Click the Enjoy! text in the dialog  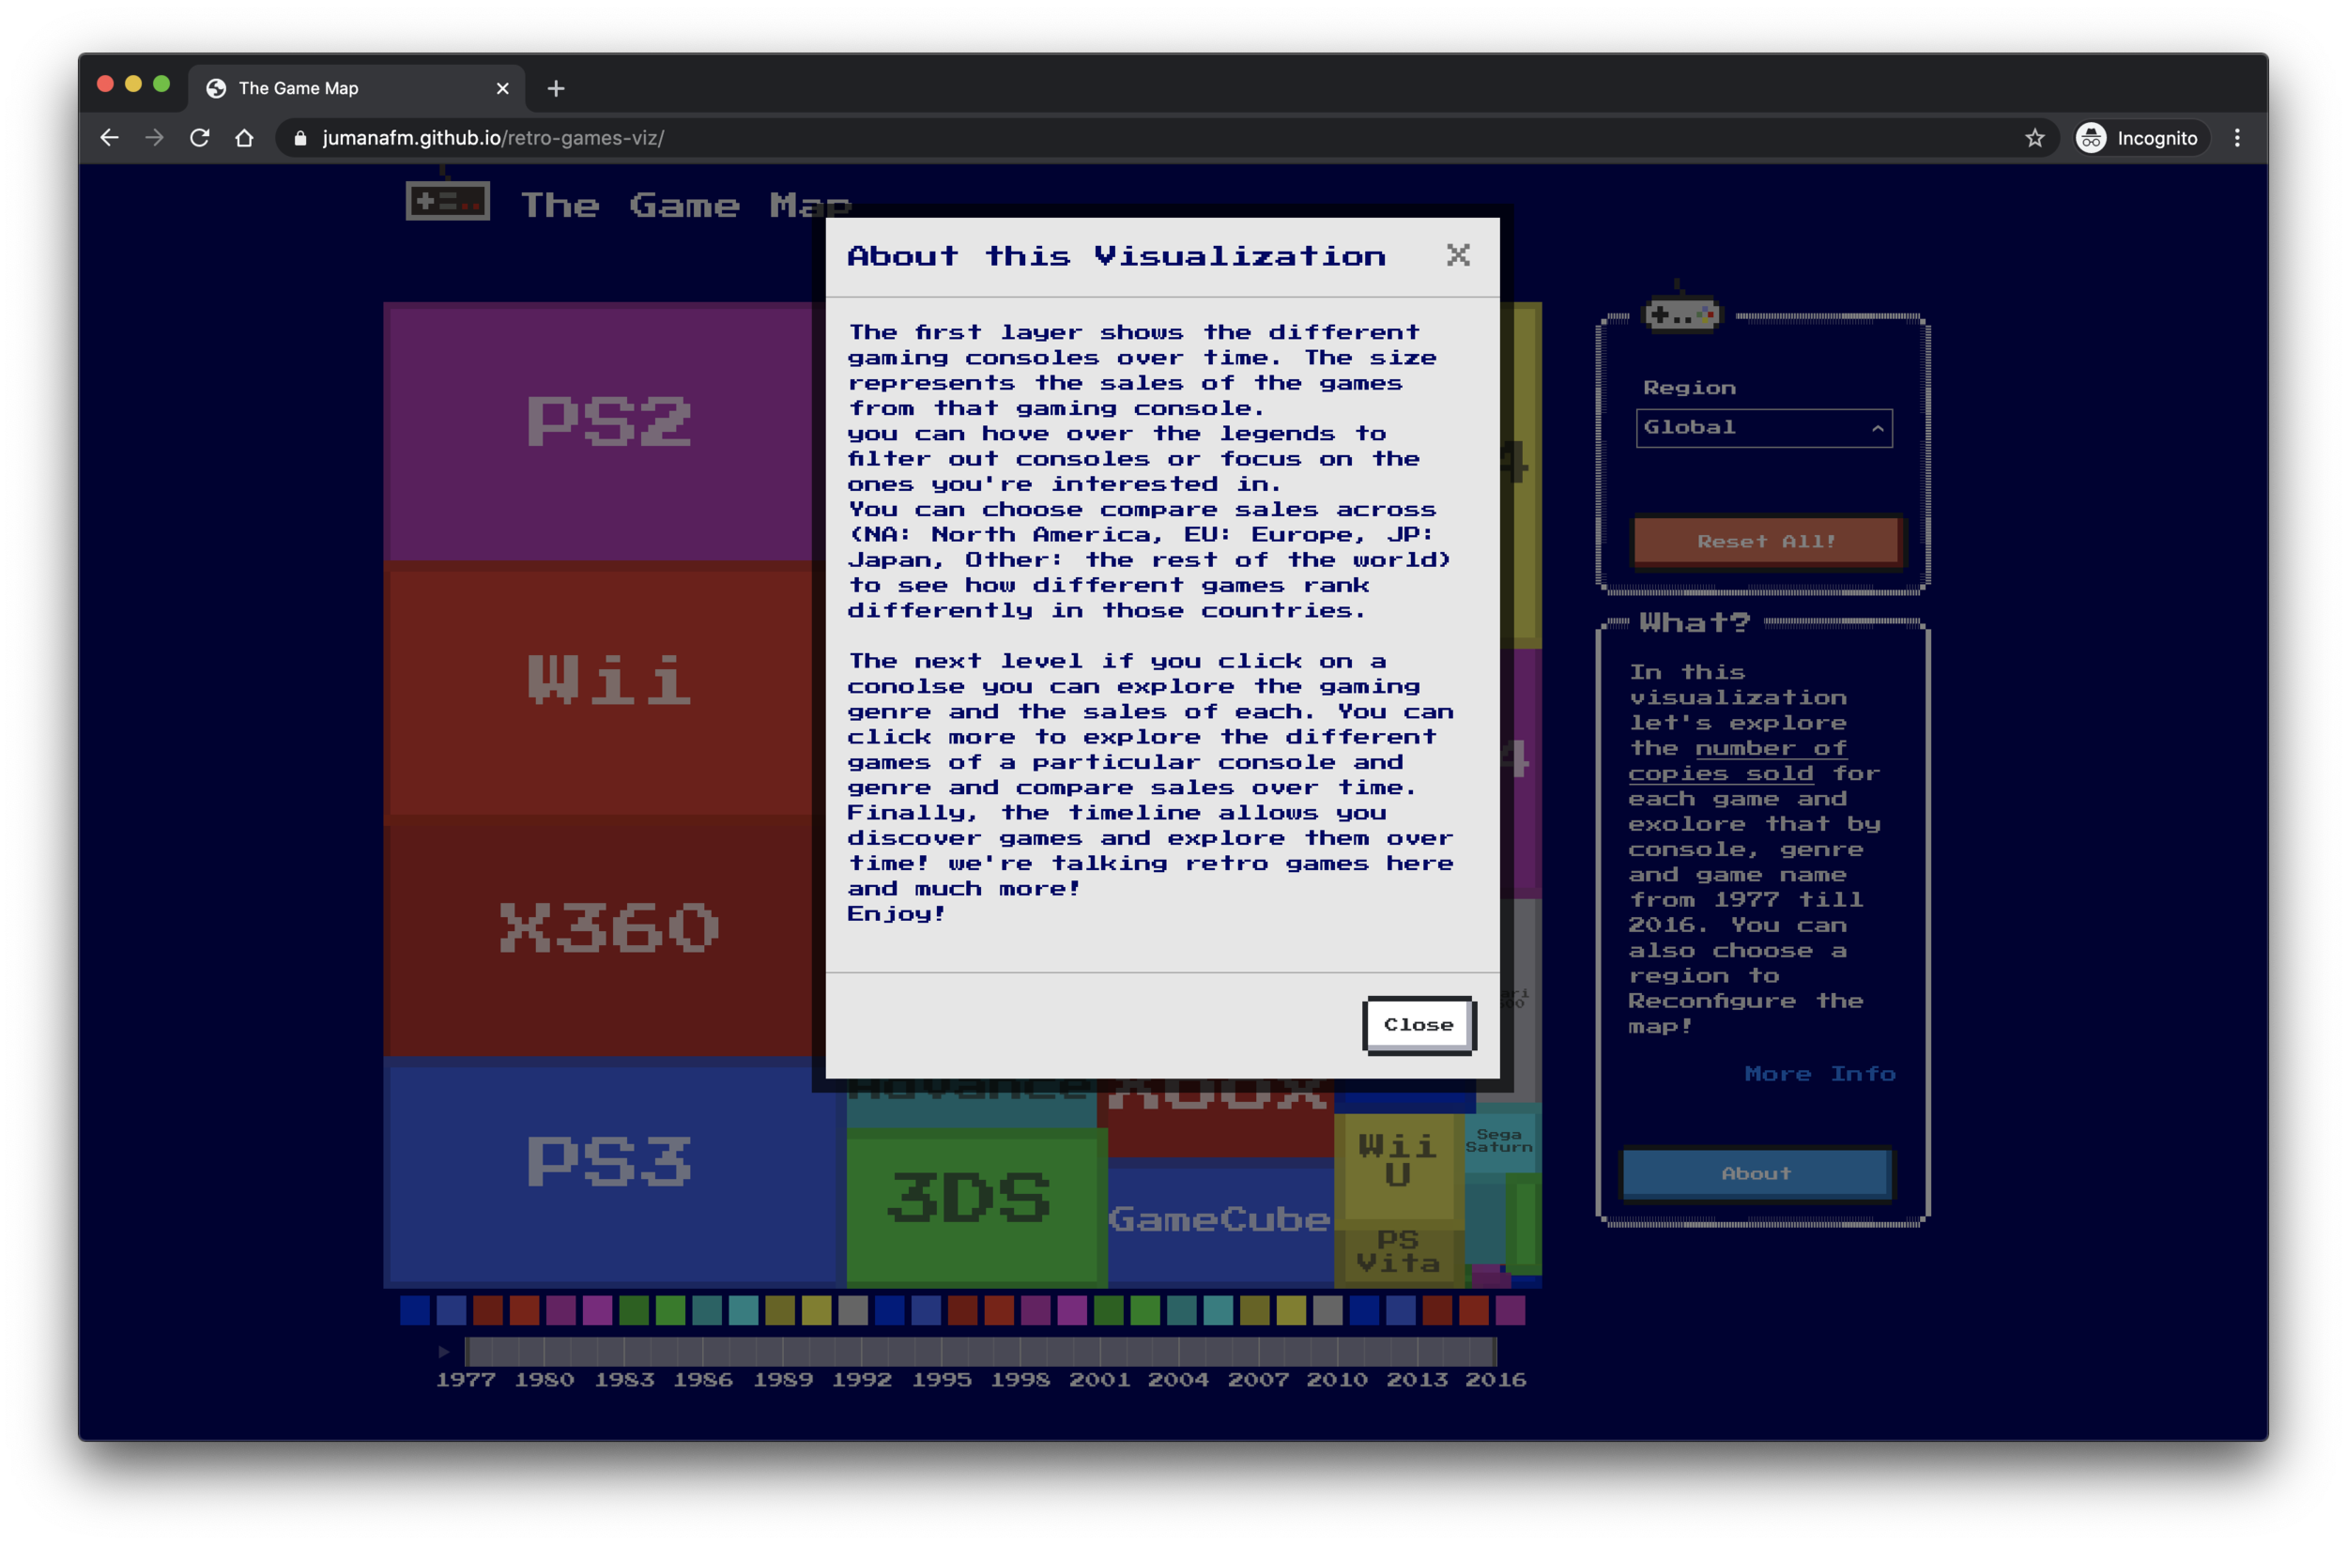(x=896, y=914)
